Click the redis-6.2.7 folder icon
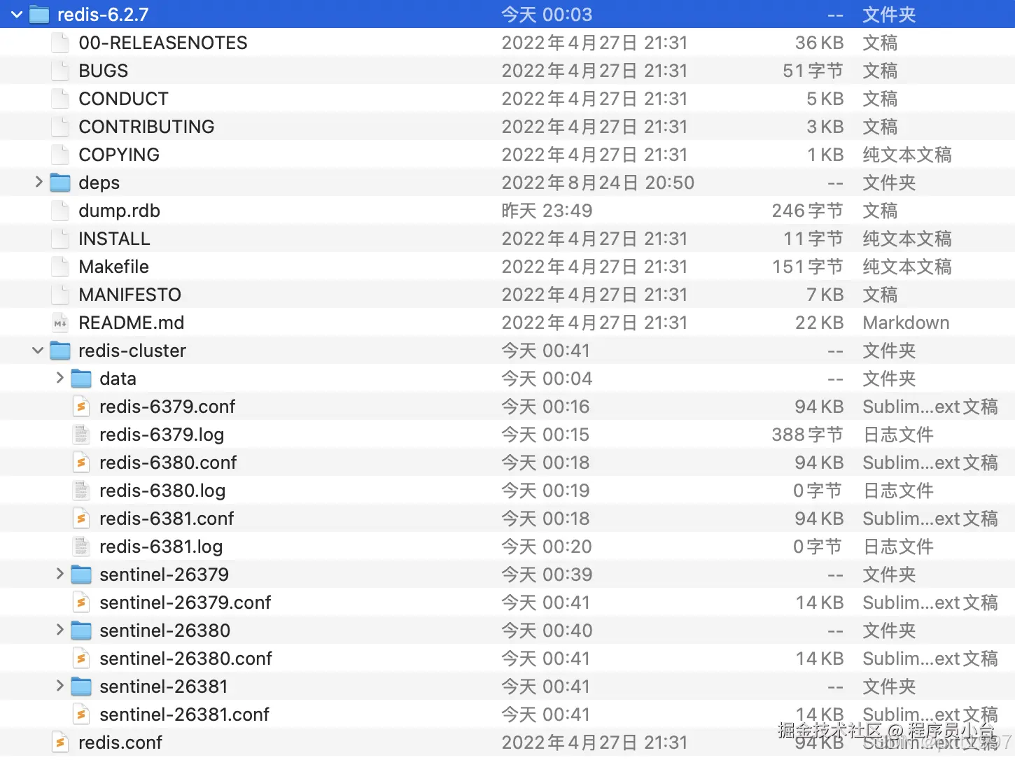 coord(39,15)
